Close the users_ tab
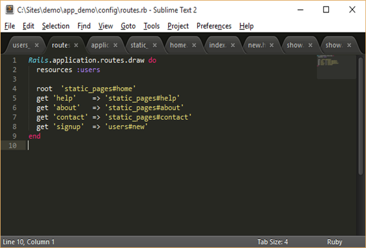The width and height of the screenshot is (366, 248). [x=36, y=45]
